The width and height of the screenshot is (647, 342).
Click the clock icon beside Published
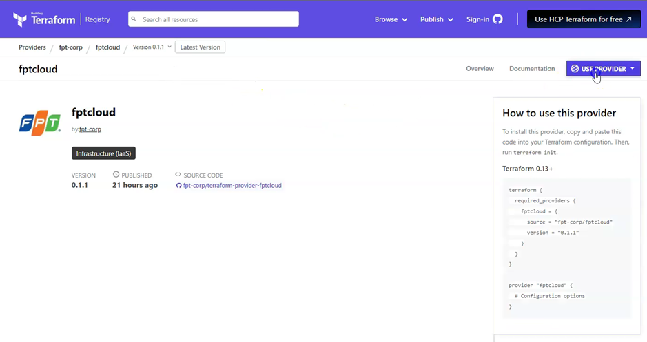(116, 175)
